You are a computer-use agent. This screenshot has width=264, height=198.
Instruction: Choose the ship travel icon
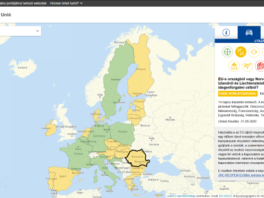(x=234, y=66)
